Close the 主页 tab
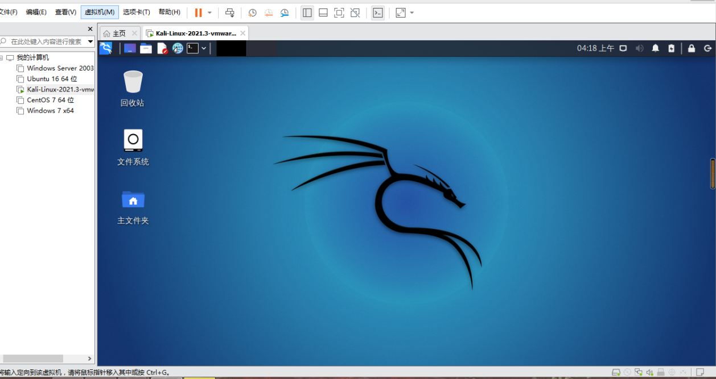This screenshot has width=716, height=379. click(134, 34)
